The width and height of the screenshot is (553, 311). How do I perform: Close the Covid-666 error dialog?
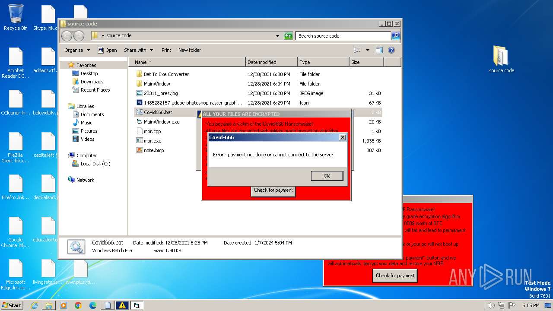pos(343,137)
